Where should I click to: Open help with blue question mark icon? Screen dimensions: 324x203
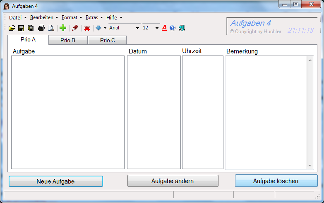coord(172,28)
